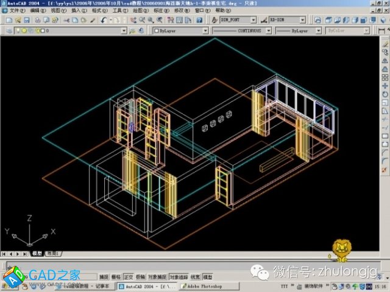Toggle 捕捉 snap mode in status bar
The width and height of the screenshot is (390, 292).
[104, 276]
